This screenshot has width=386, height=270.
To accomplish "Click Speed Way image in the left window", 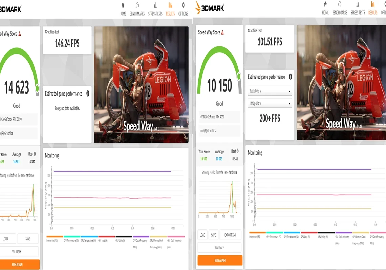I will click(x=141, y=85).
